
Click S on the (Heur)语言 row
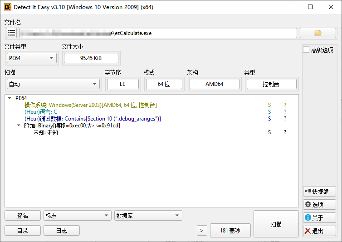coord(269,112)
